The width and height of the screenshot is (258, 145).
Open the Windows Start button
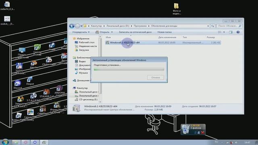[x=5, y=142]
